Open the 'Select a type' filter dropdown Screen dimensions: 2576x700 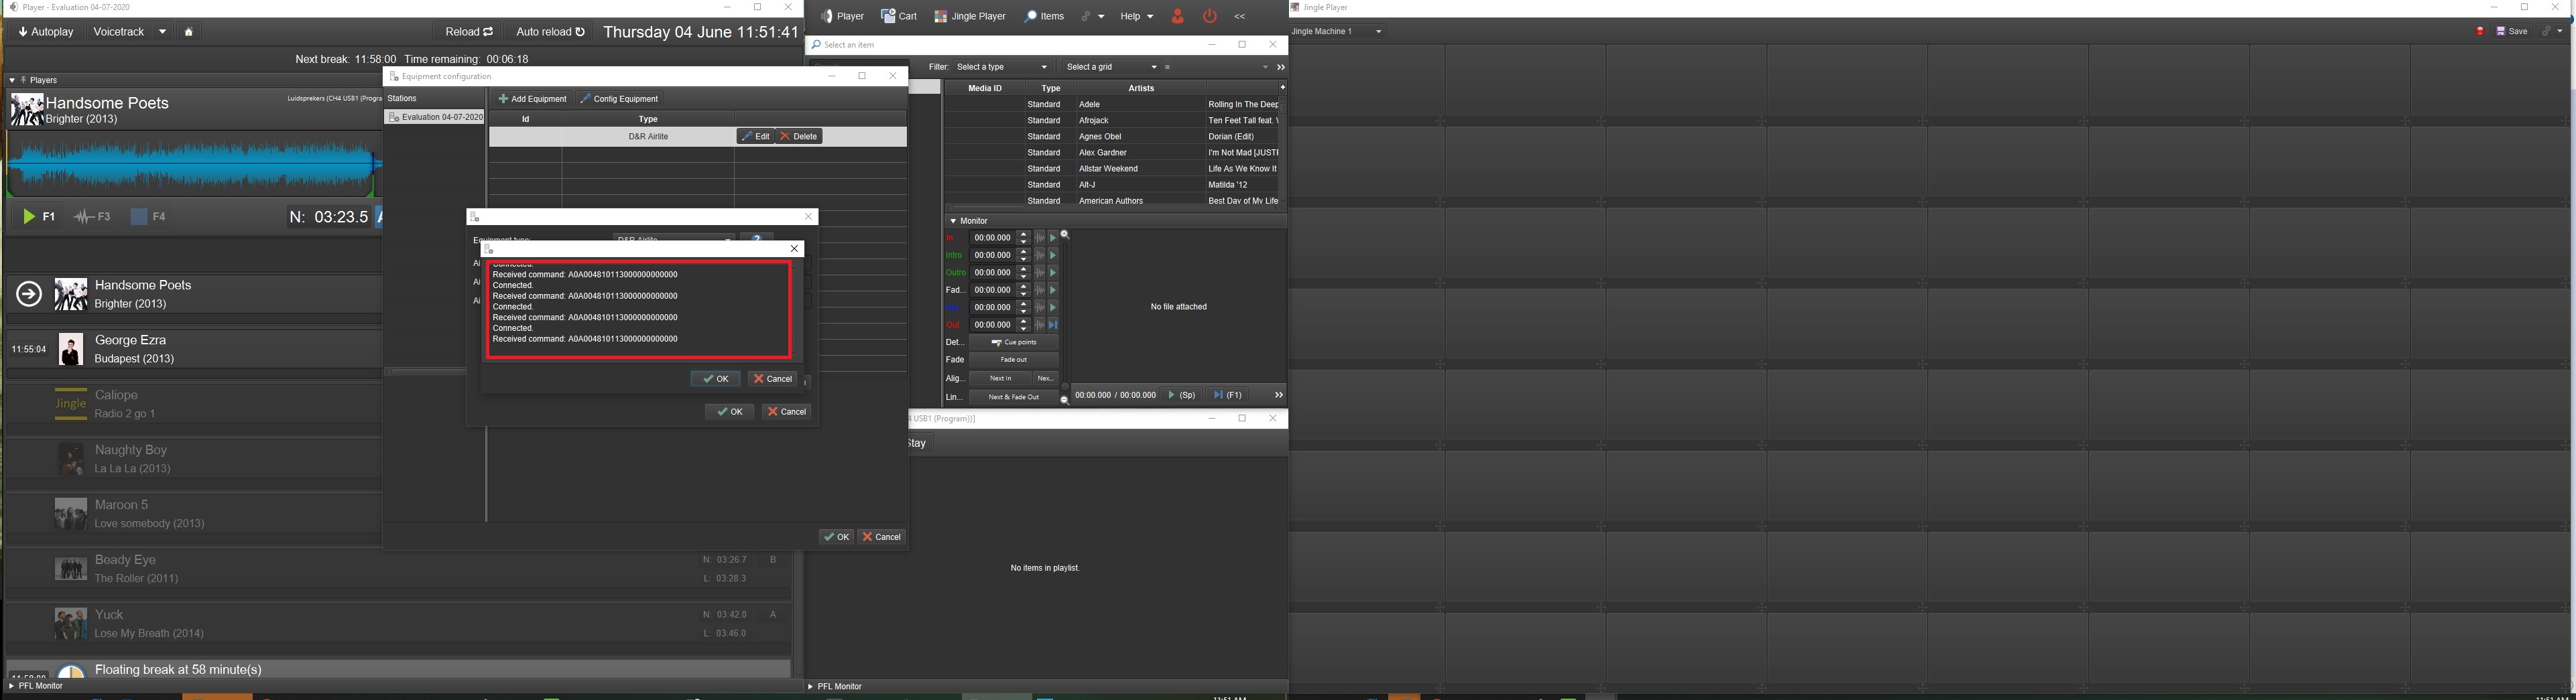[1002, 67]
